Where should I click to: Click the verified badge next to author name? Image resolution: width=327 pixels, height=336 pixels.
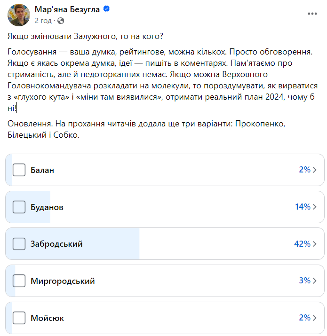pyautogui.click(x=107, y=9)
